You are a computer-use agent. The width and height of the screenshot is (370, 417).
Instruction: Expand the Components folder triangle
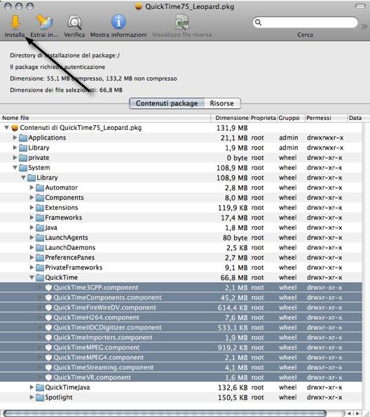coord(32,197)
